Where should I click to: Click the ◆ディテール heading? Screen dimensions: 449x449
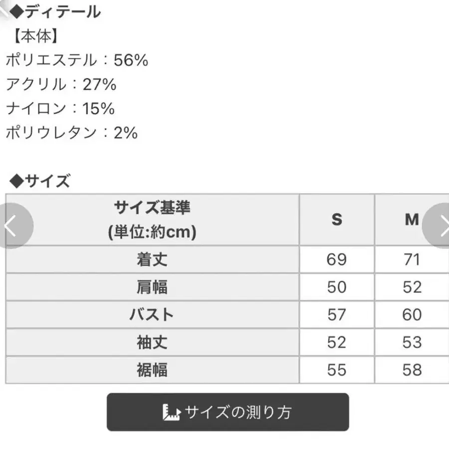pos(55,11)
